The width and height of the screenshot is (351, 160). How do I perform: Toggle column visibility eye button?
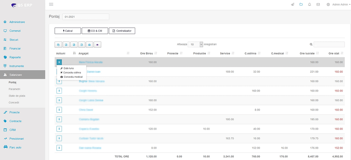click(x=97, y=45)
